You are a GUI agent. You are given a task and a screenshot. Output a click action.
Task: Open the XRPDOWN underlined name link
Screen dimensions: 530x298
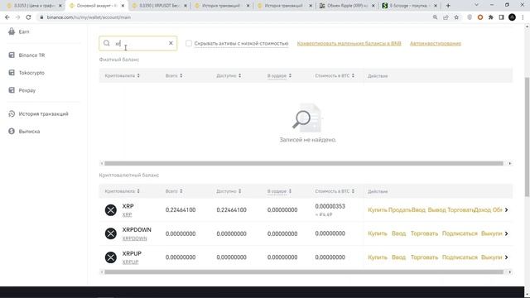(x=134, y=238)
